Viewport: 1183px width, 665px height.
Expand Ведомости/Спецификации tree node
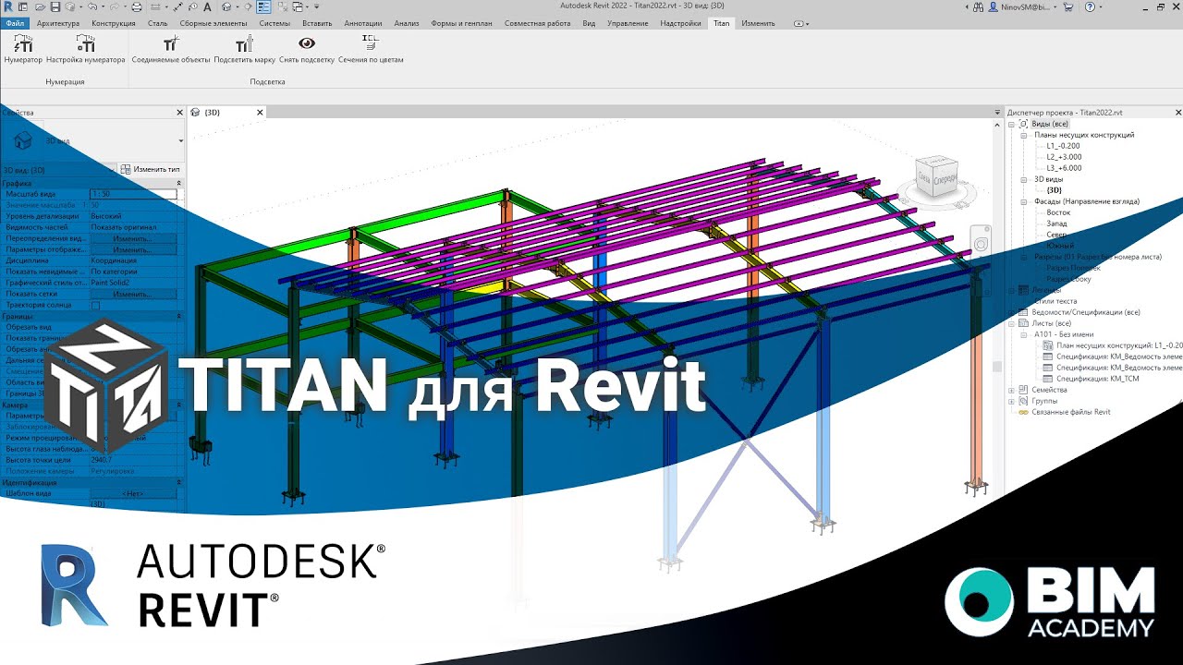click(1012, 312)
